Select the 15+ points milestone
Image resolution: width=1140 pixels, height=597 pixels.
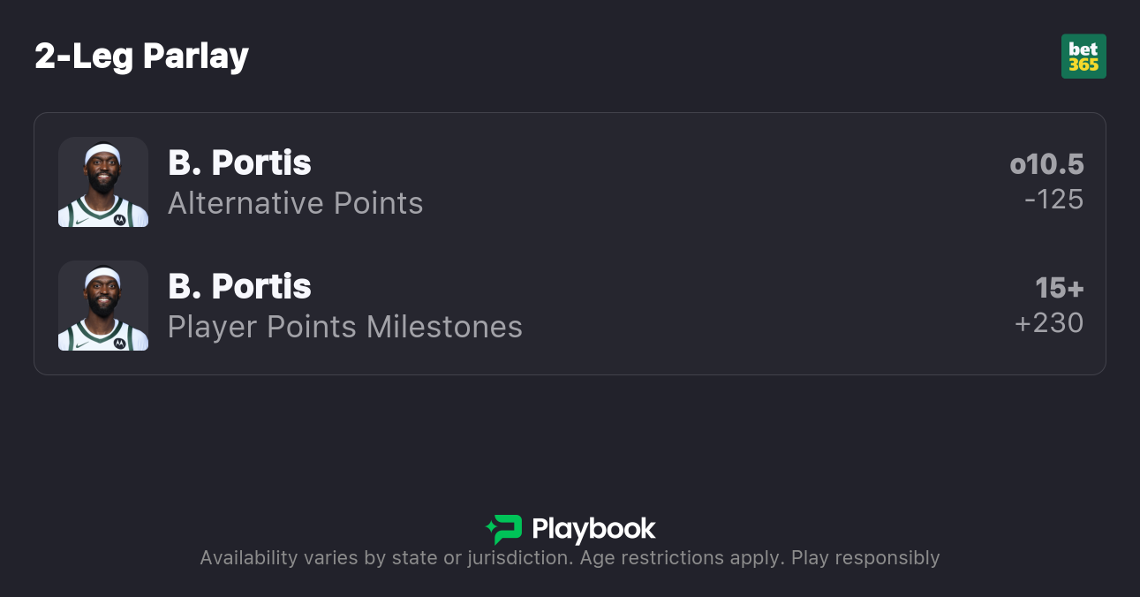(x=1059, y=288)
